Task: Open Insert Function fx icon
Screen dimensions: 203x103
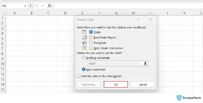Action: click(x=49, y=5)
